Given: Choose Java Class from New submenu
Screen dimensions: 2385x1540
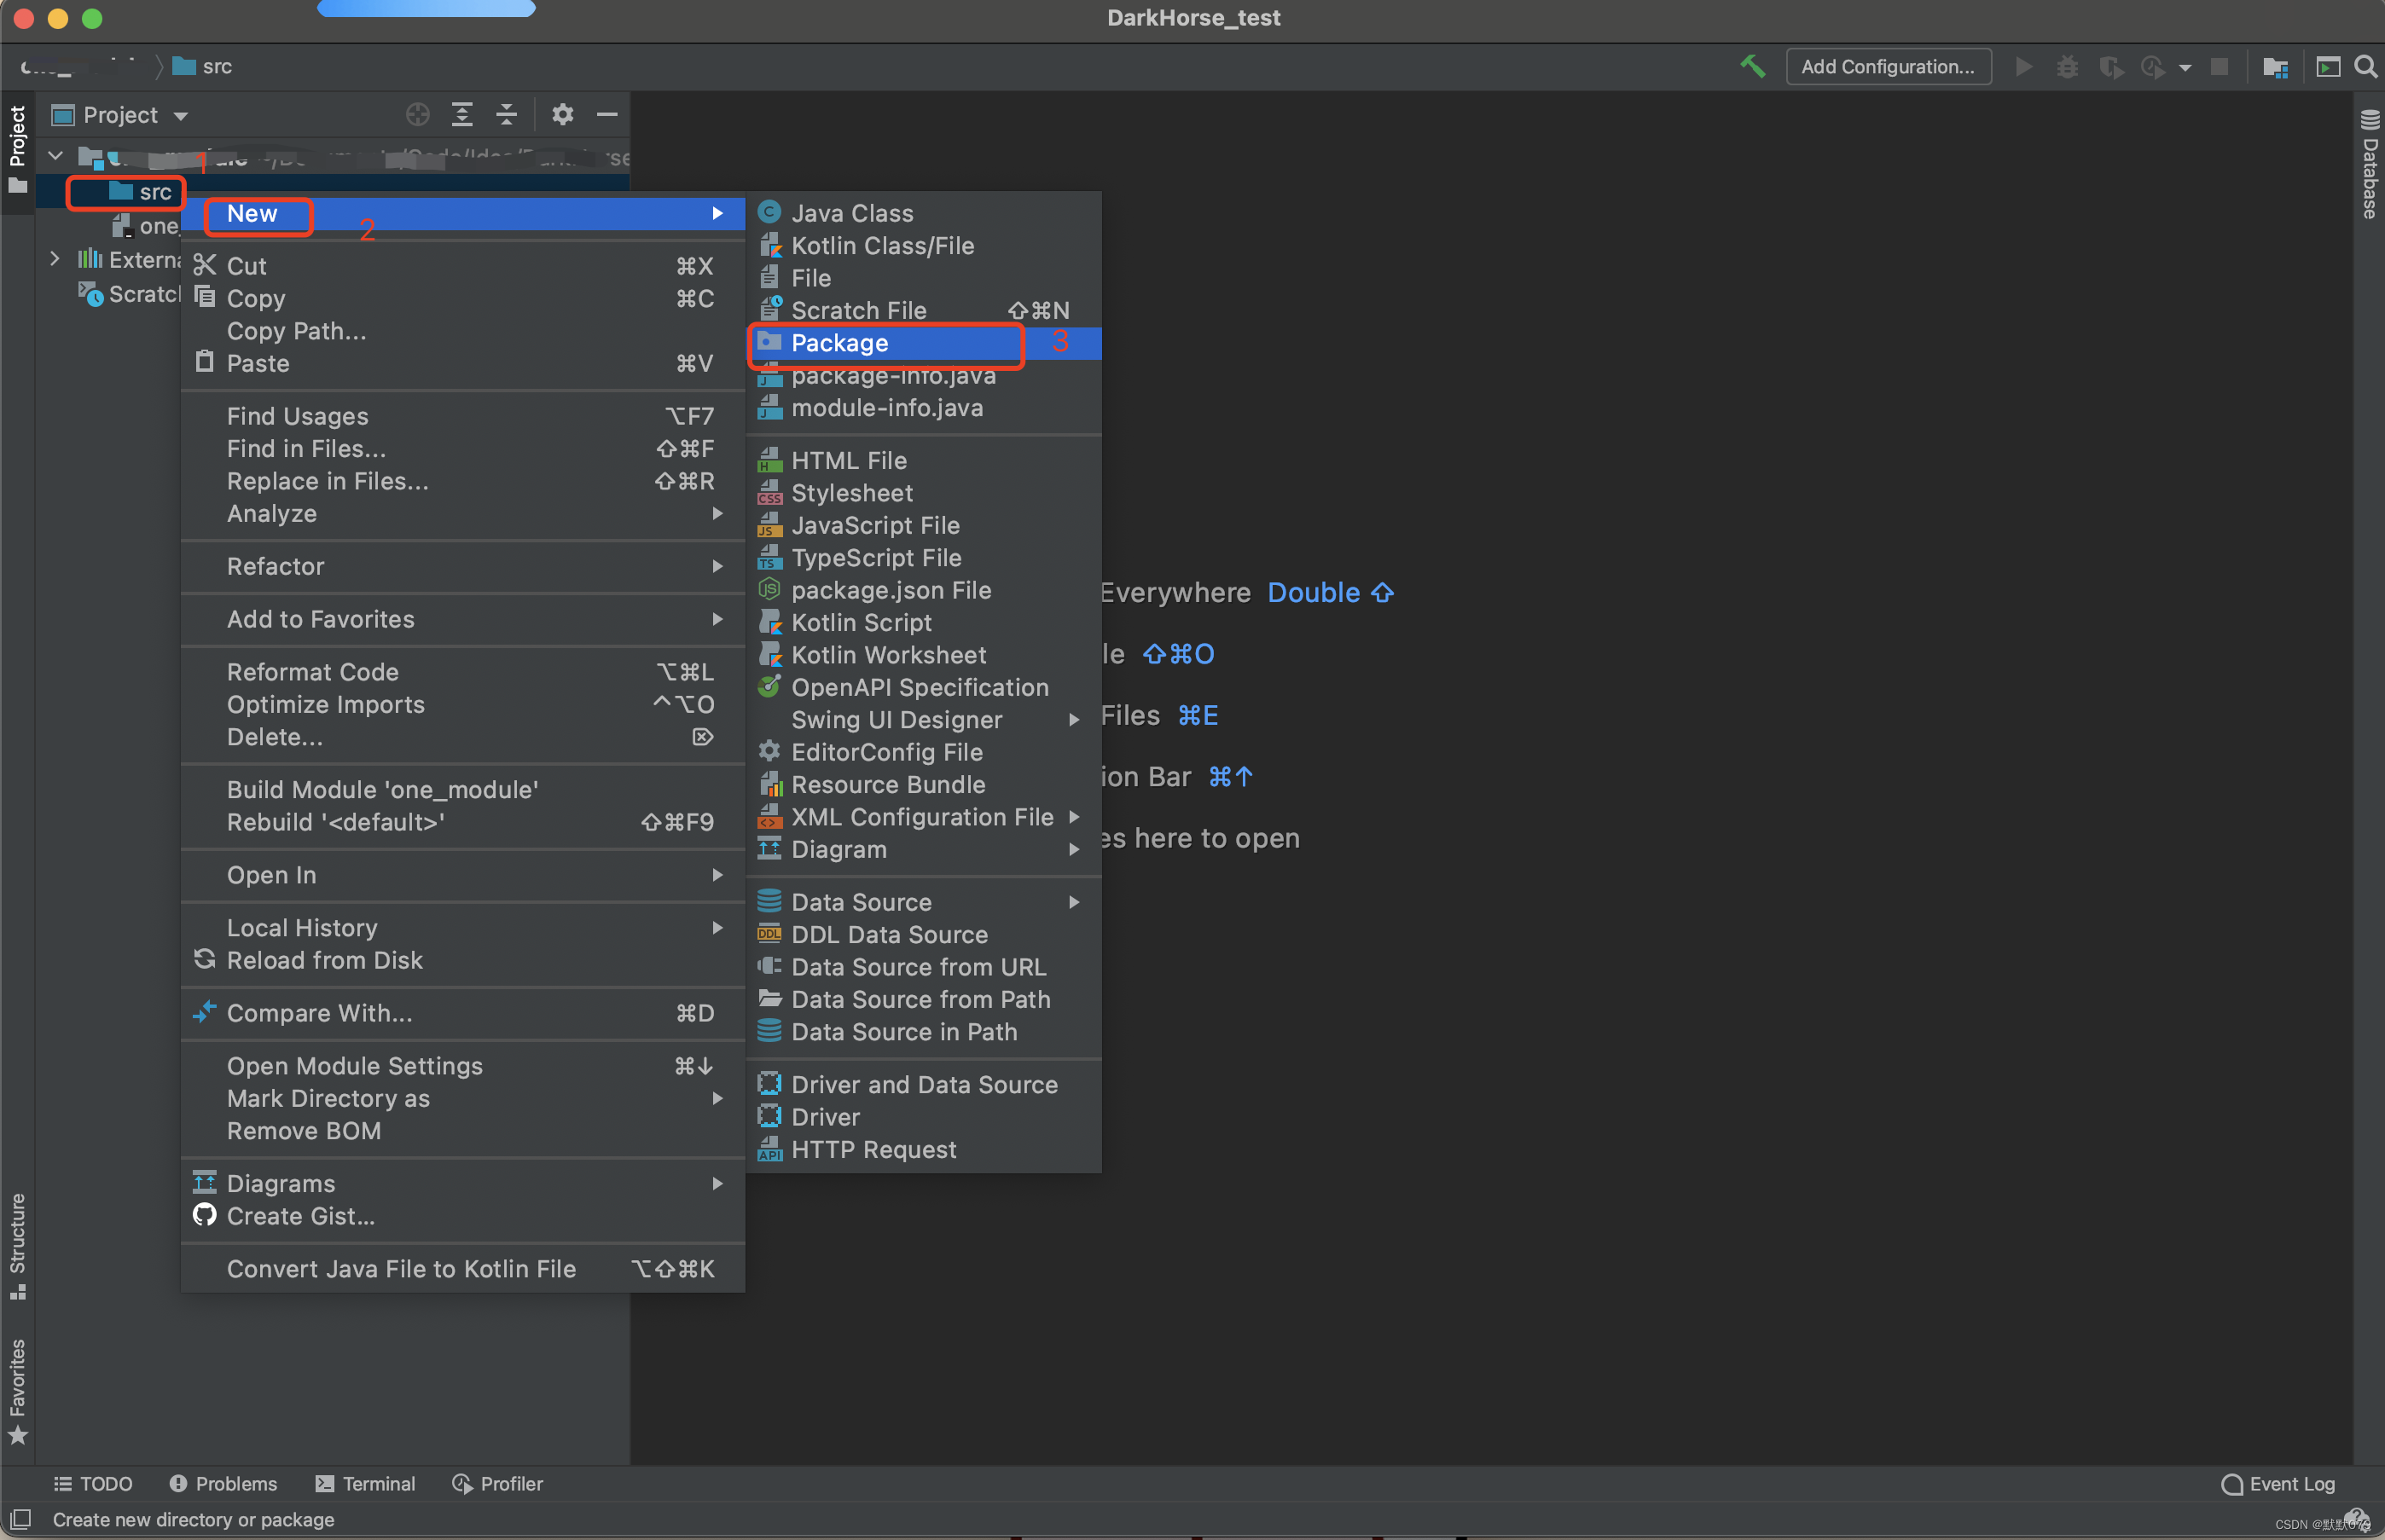Looking at the screenshot, I should pos(851,213).
